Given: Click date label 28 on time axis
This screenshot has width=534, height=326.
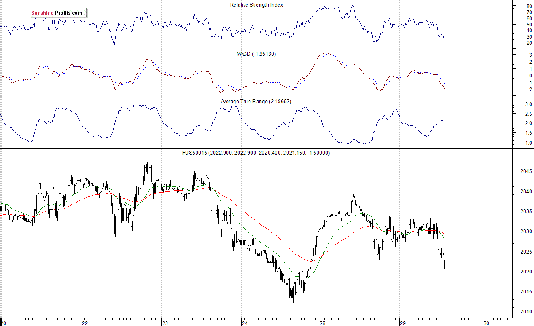Looking at the screenshot, I should coord(322,323).
